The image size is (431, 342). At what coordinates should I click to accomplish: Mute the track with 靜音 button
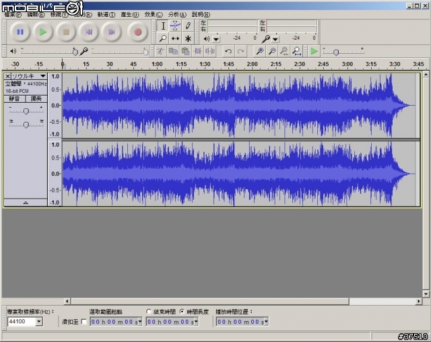click(x=14, y=98)
